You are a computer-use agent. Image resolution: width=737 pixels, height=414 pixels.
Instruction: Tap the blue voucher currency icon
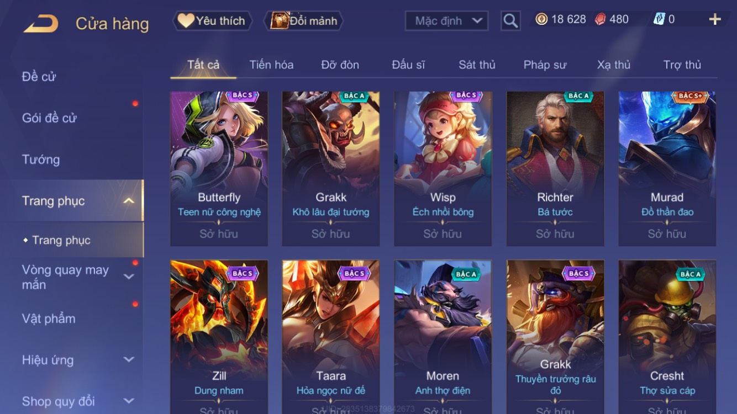(x=659, y=19)
